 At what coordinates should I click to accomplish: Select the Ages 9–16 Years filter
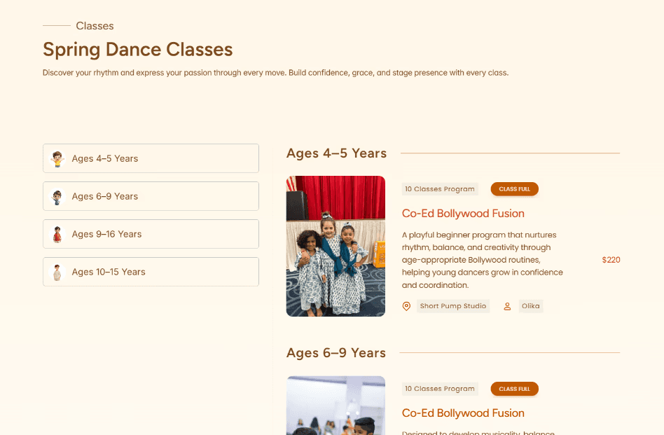click(x=151, y=234)
